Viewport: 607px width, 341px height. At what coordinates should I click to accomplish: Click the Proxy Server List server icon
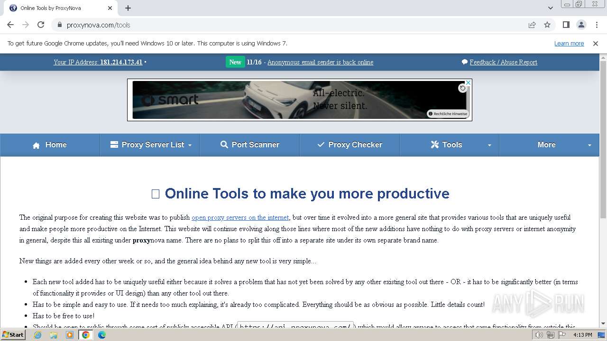[114, 144]
